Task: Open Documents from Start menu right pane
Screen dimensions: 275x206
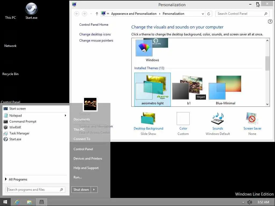Action: (82, 119)
